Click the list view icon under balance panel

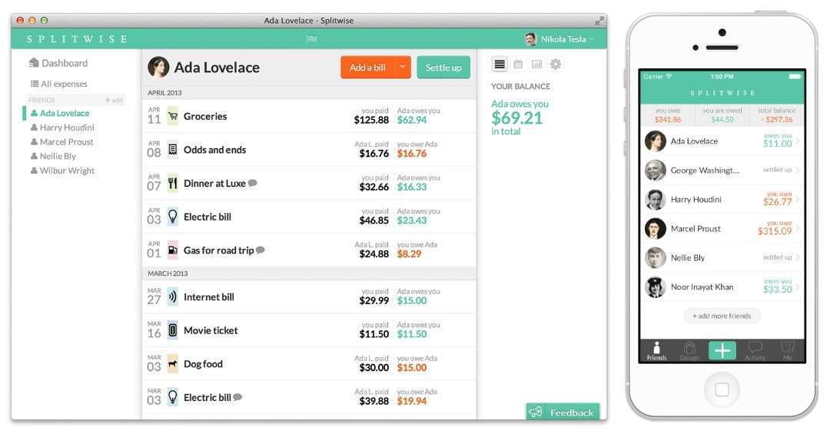point(500,65)
